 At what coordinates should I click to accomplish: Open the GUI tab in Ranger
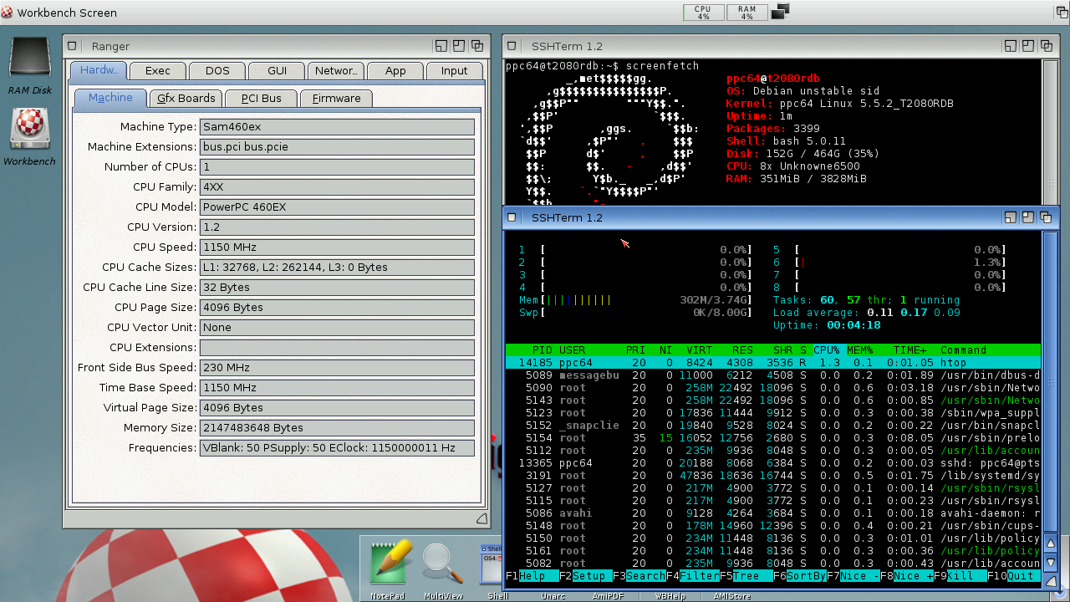click(277, 71)
